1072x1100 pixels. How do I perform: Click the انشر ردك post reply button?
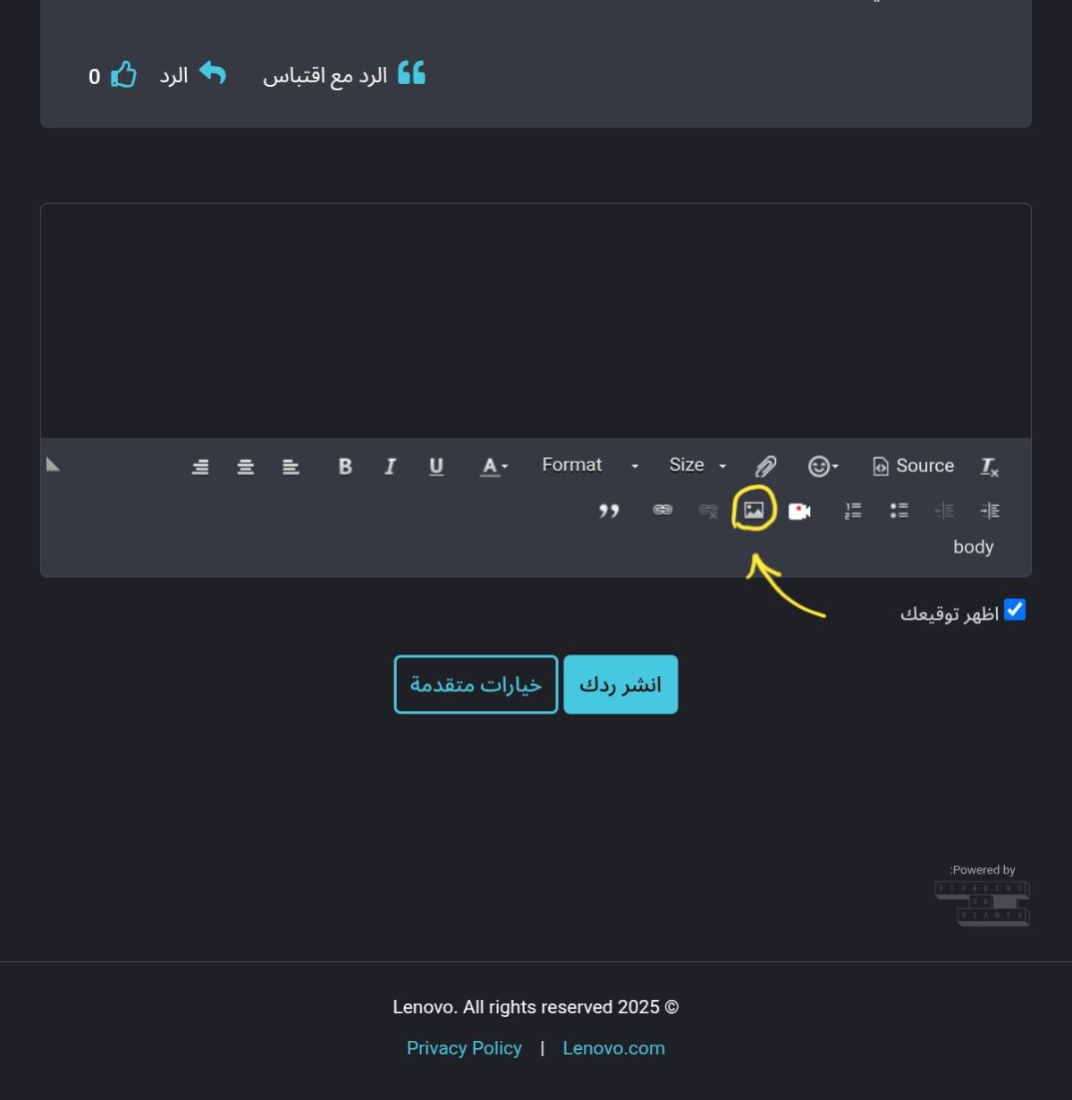click(620, 683)
